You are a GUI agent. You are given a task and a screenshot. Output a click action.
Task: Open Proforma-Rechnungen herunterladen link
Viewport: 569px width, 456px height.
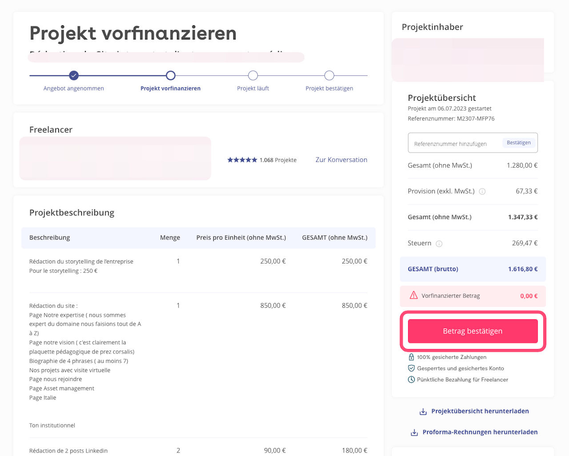coord(480,432)
